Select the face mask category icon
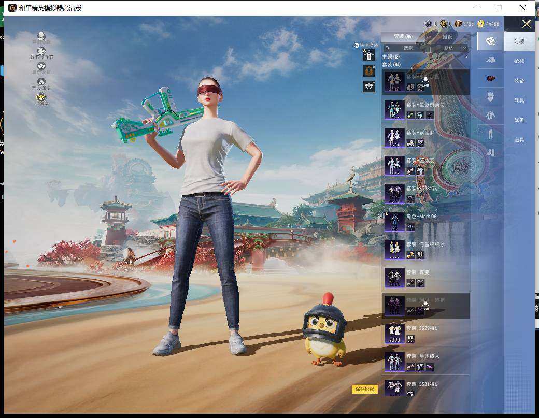 click(x=490, y=97)
